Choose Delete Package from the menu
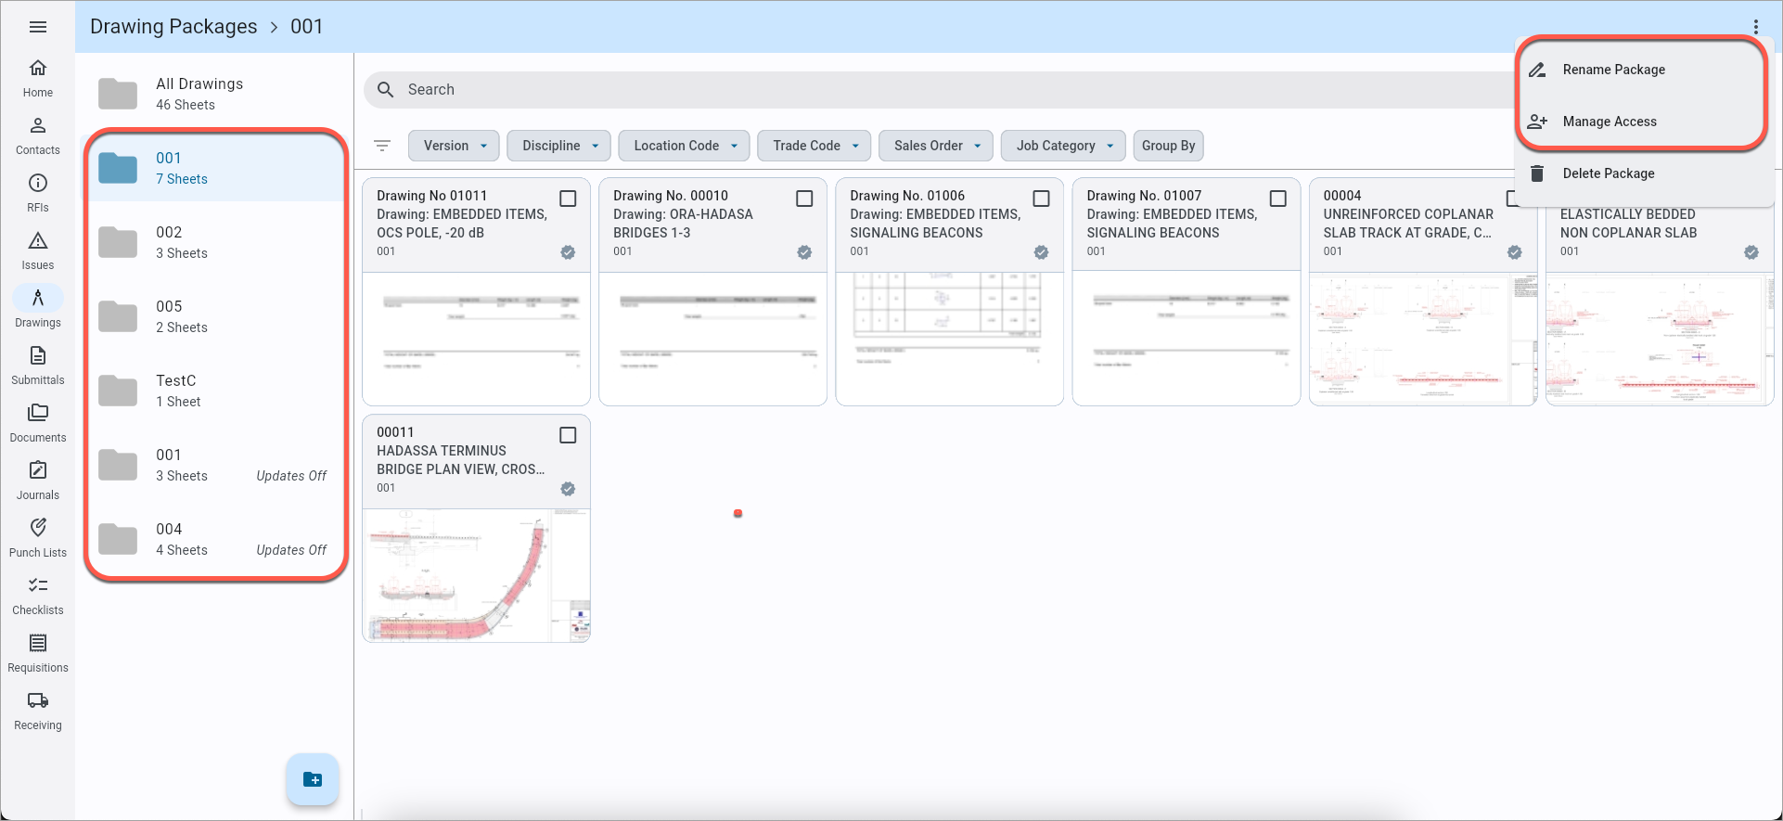The height and width of the screenshot is (821, 1783). coord(1643,173)
